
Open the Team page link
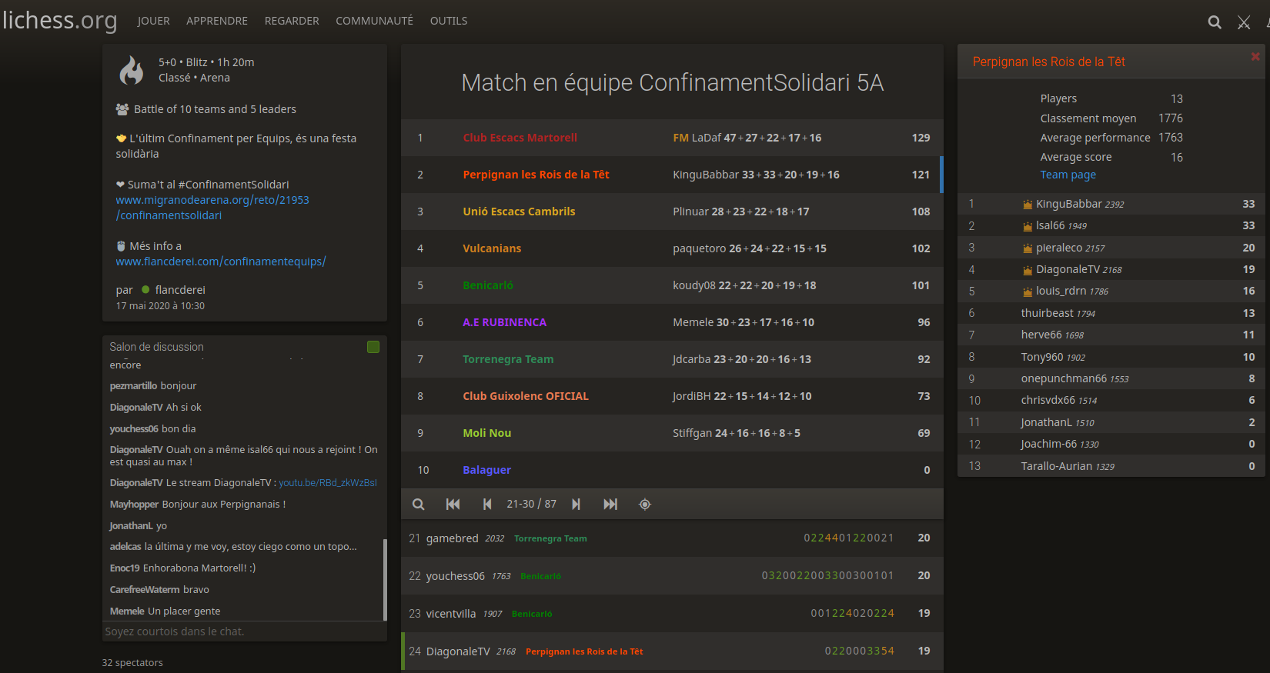[x=1068, y=175]
